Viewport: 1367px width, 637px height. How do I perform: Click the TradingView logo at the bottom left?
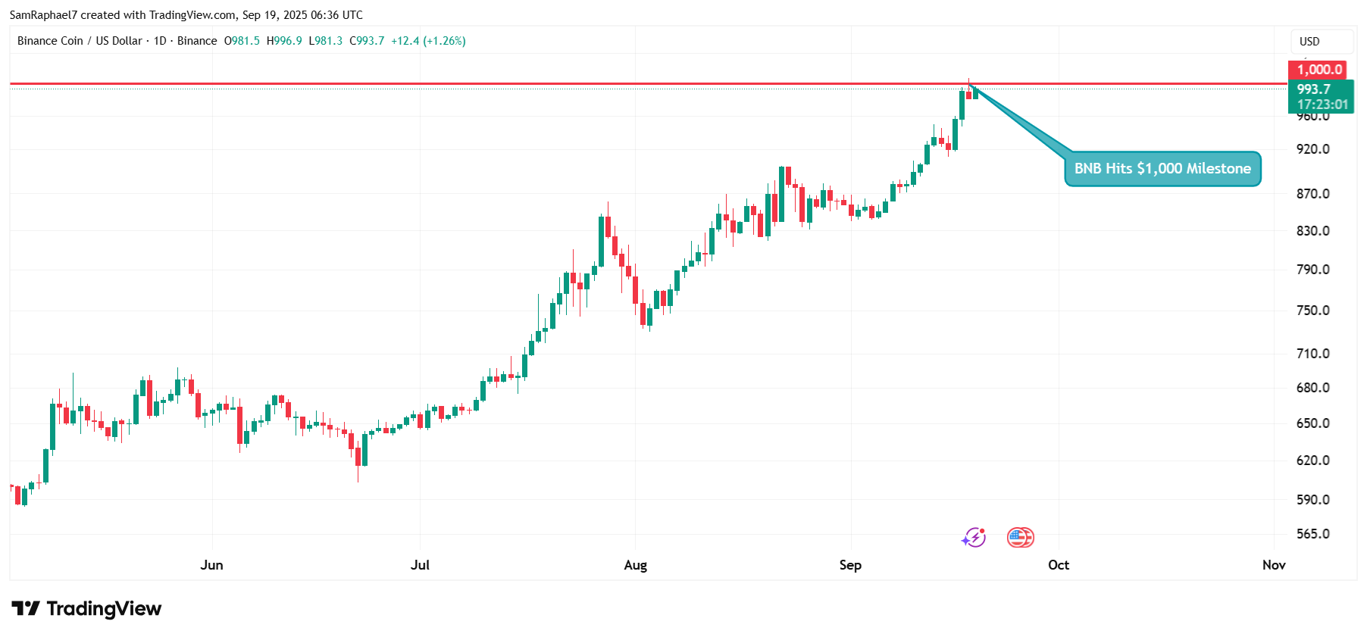pos(86,609)
